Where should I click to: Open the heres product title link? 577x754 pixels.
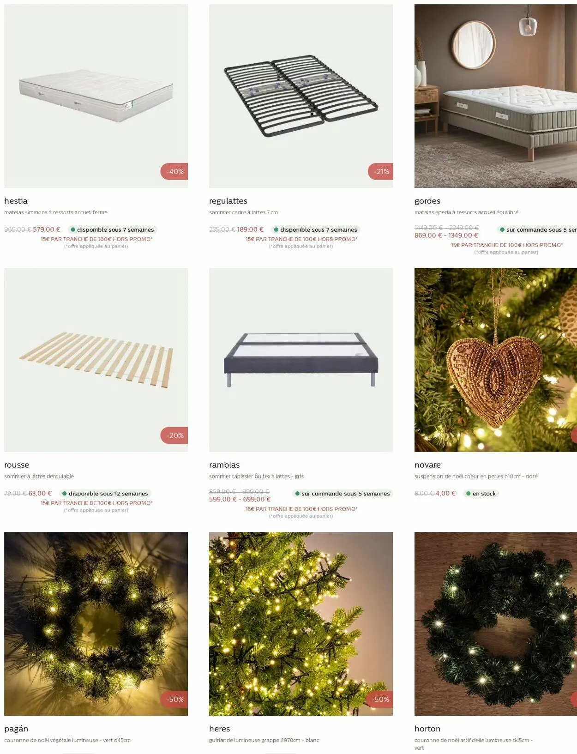219,729
